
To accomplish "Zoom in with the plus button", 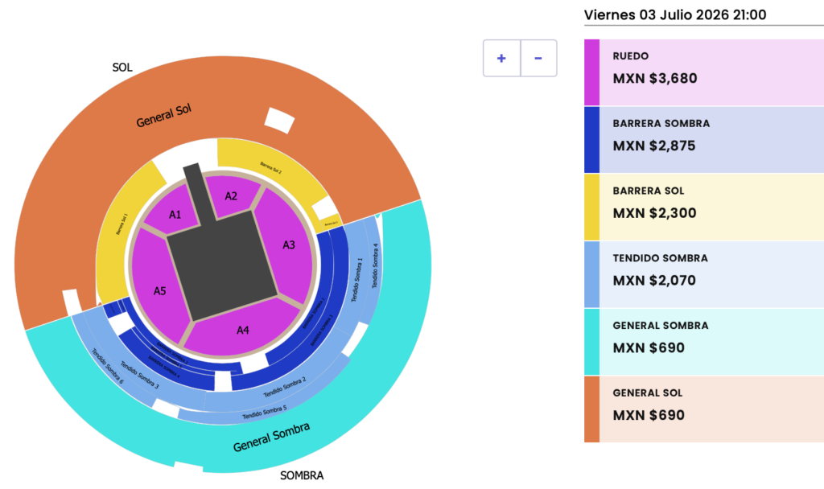I will pos(501,58).
